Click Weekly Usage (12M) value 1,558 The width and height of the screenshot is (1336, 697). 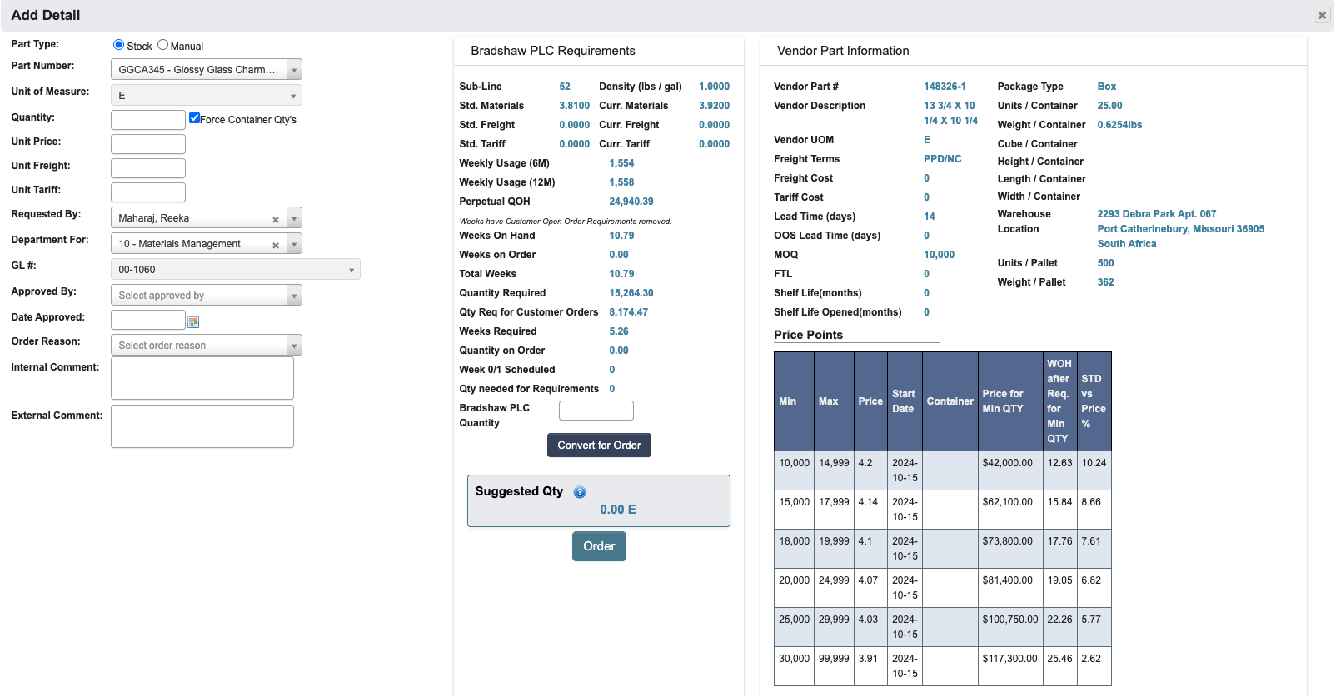(621, 182)
